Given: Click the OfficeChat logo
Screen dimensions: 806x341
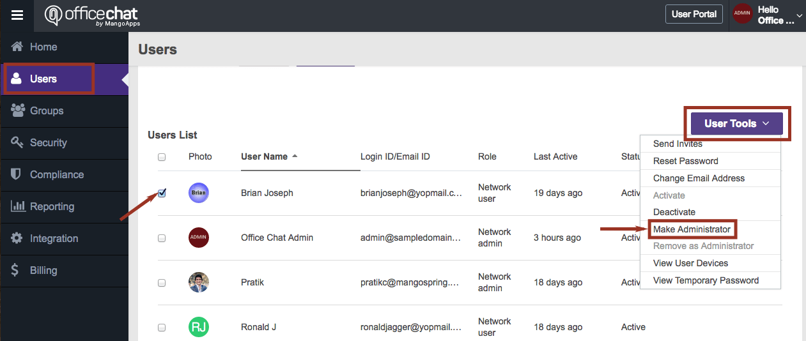Looking at the screenshot, I should [93, 15].
